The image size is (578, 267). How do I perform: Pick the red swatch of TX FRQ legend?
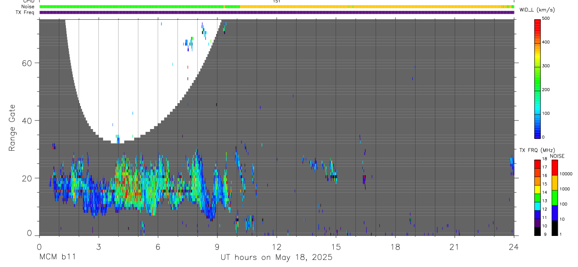point(538,163)
